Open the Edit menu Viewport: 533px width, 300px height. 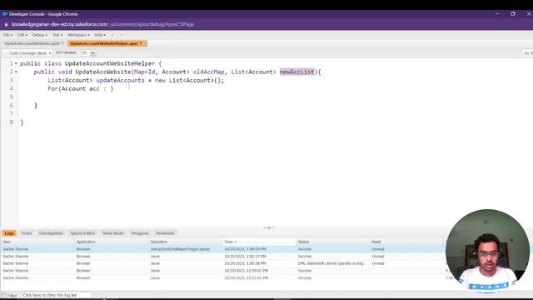tap(22, 35)
